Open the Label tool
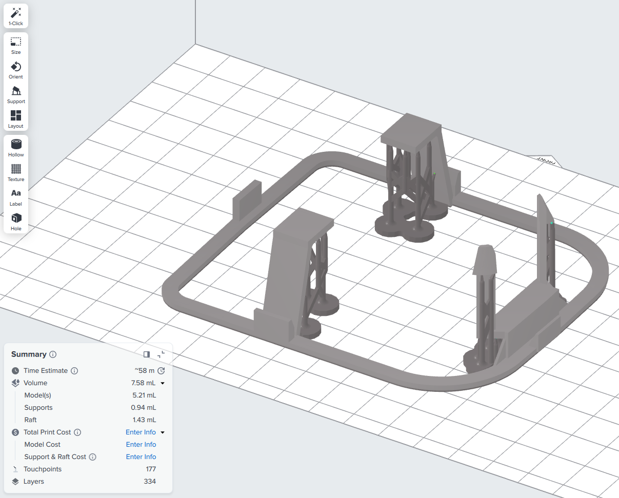 pyautogui.click(x=16, y=197)
